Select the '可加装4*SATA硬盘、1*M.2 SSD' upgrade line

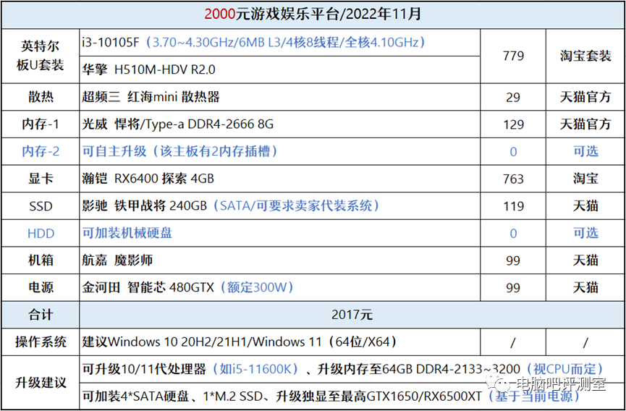tap(352, 397)
